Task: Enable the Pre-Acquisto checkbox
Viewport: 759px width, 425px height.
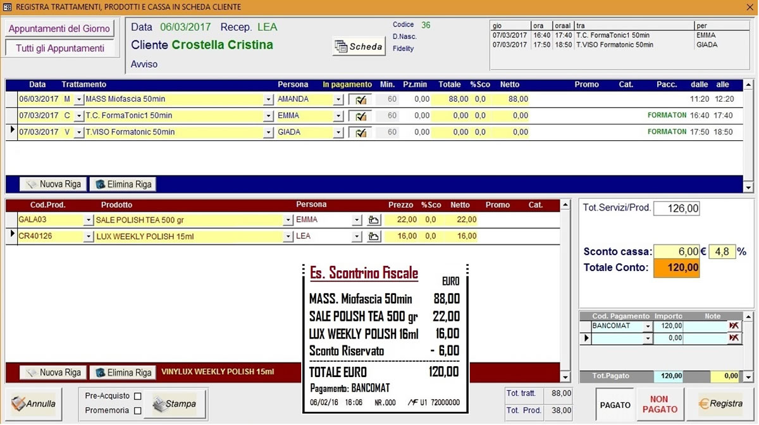Action: click(137, 397)
